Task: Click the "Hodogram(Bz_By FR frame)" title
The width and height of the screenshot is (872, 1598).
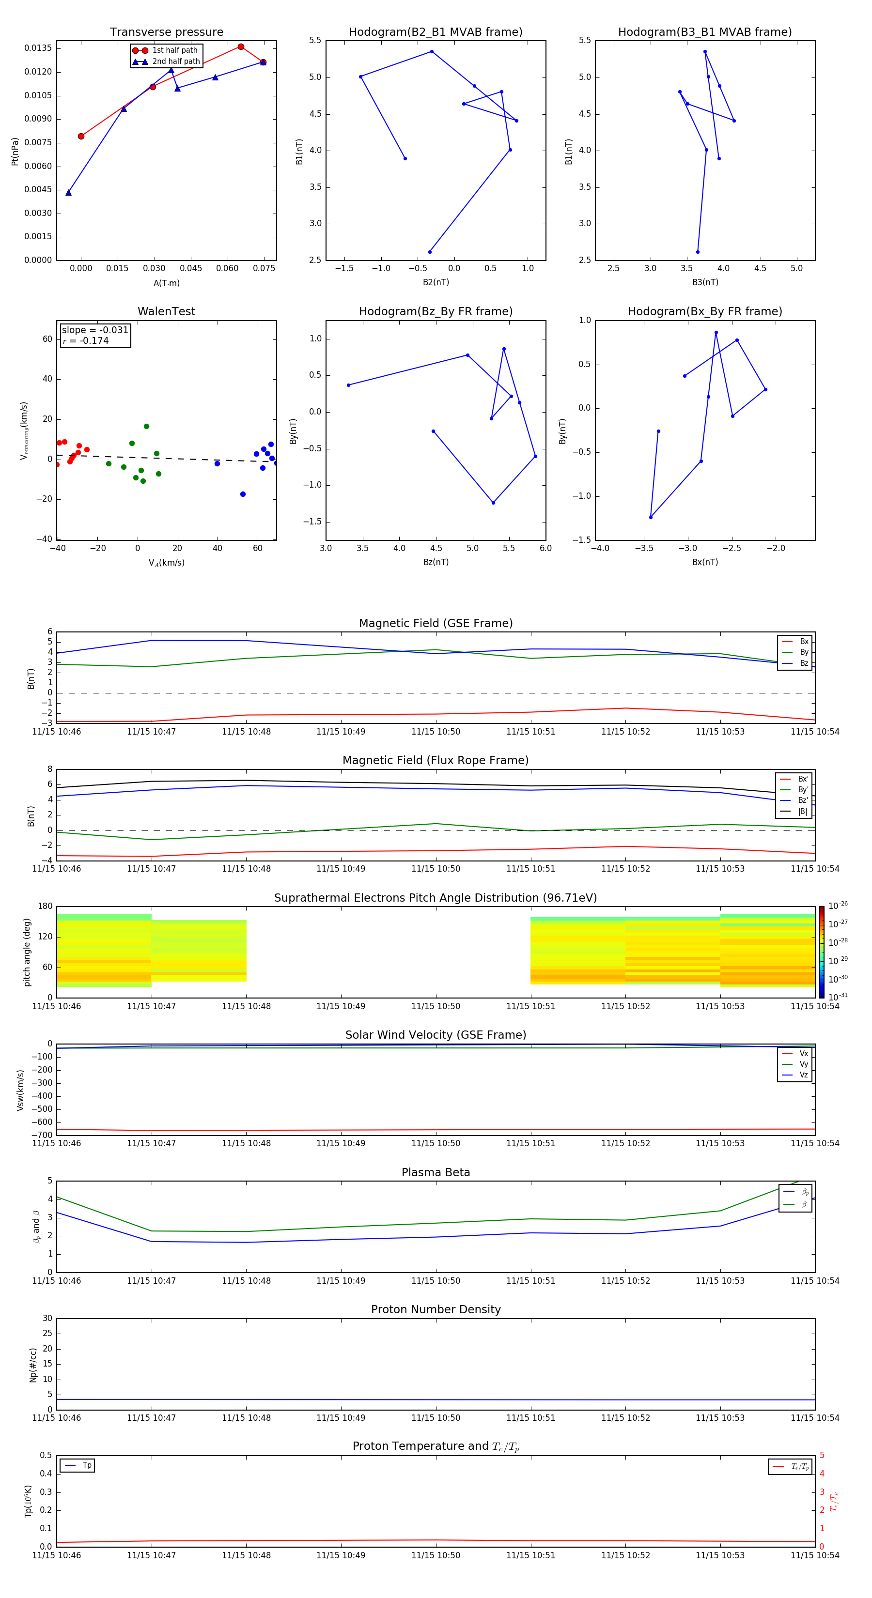Action: 436,311
